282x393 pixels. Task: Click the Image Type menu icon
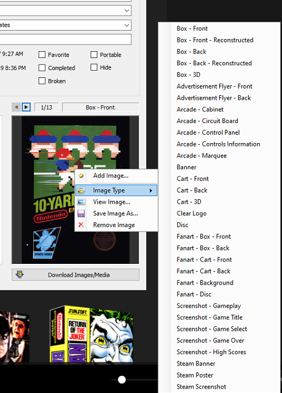pos(81,190)
